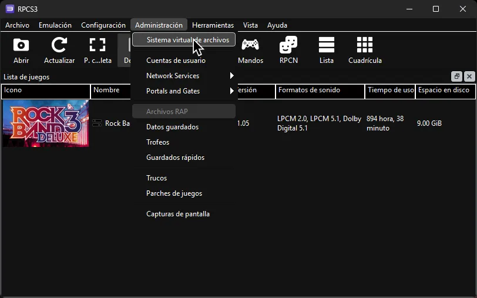Select Guardados rápidos entry
This screenshot has height=298, width=477.
pyautogui.click(x=184, y=158)
